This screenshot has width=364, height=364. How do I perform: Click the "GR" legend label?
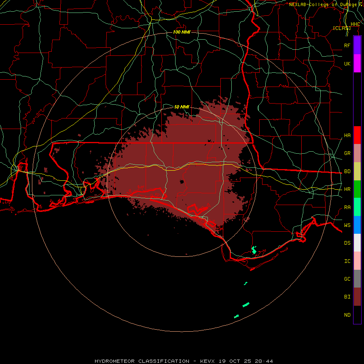click(347, 153)
